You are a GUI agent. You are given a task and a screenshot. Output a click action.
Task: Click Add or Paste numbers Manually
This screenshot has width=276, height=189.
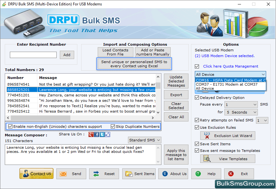tap(152, 52)
